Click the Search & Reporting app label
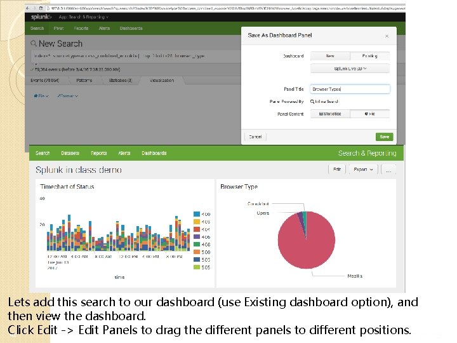 [368, 153]
